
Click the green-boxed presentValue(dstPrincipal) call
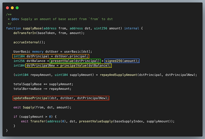point(76,61)
